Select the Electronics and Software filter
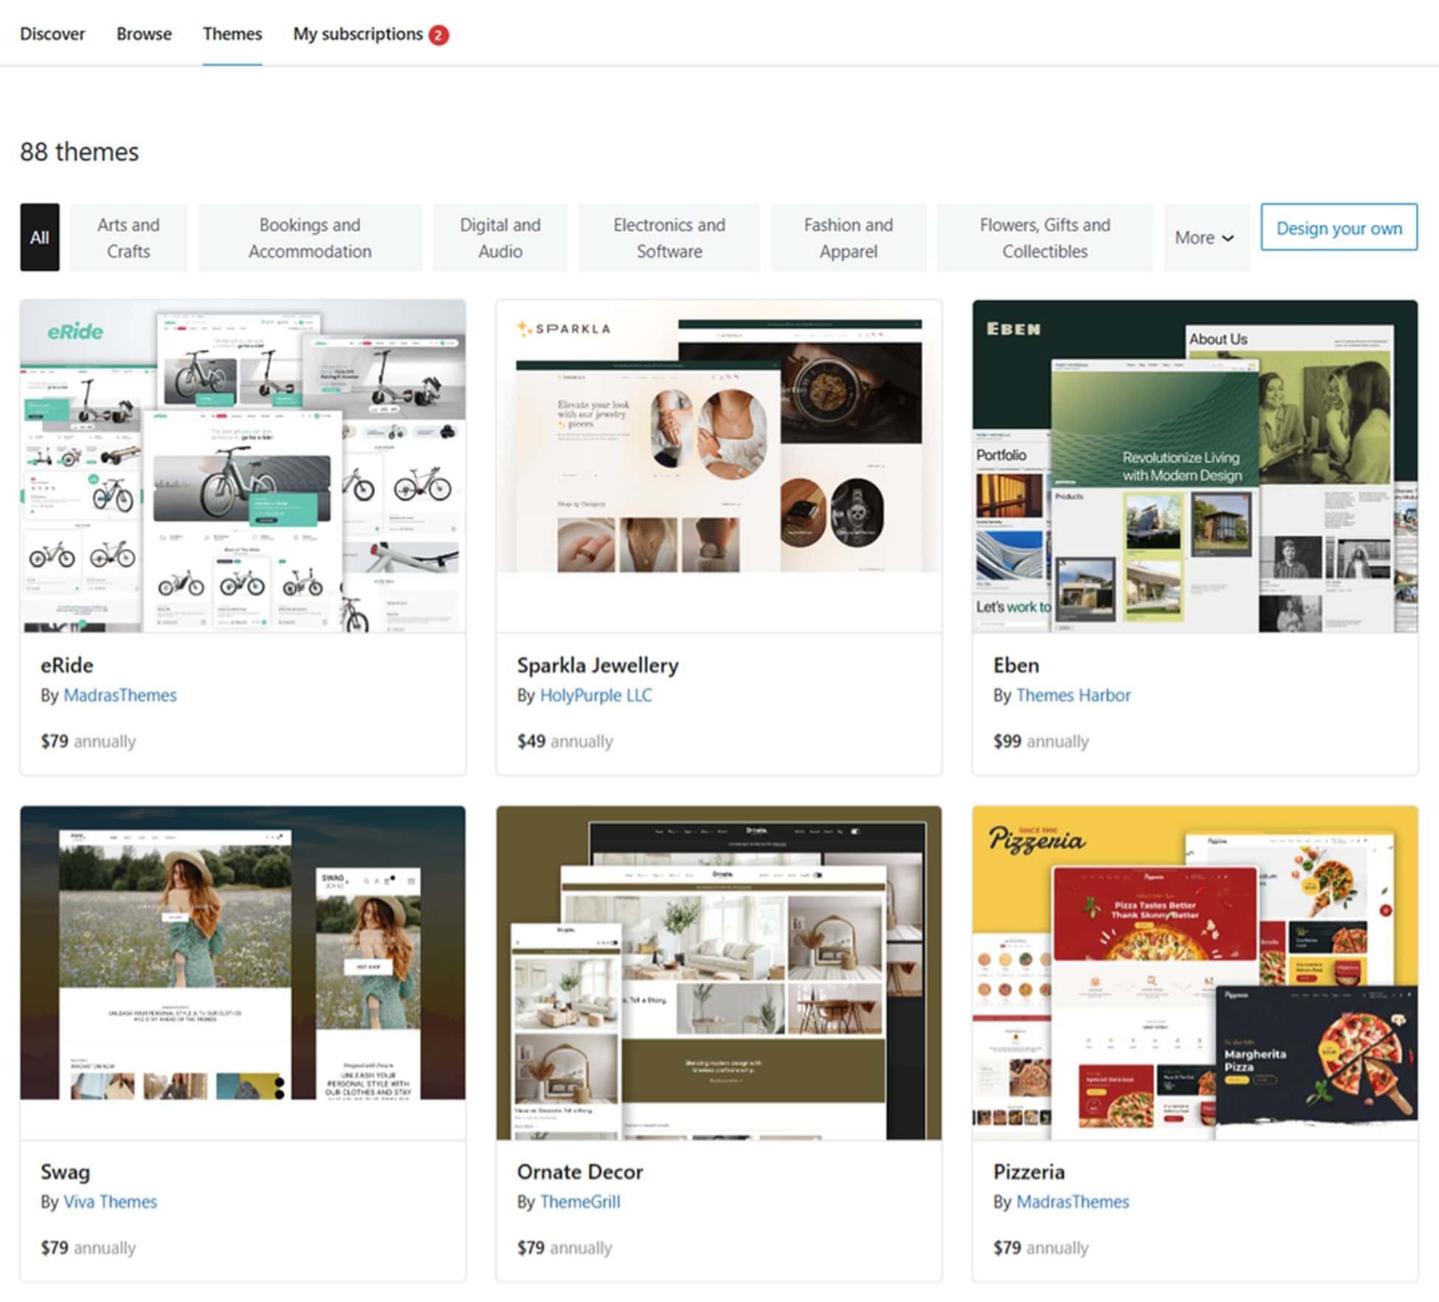 click(668, 238)
